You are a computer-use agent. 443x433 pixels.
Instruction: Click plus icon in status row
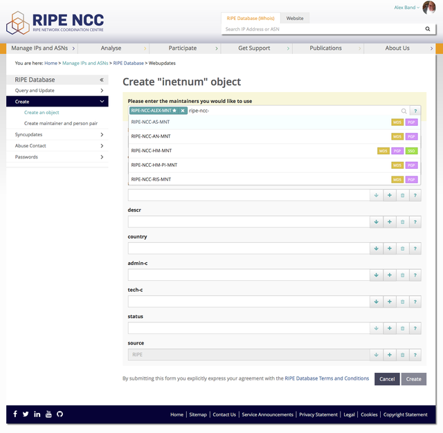point(390,329)
